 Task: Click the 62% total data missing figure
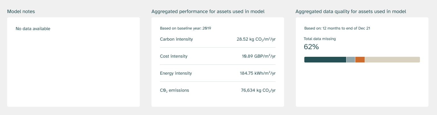(x=311, y=47)
